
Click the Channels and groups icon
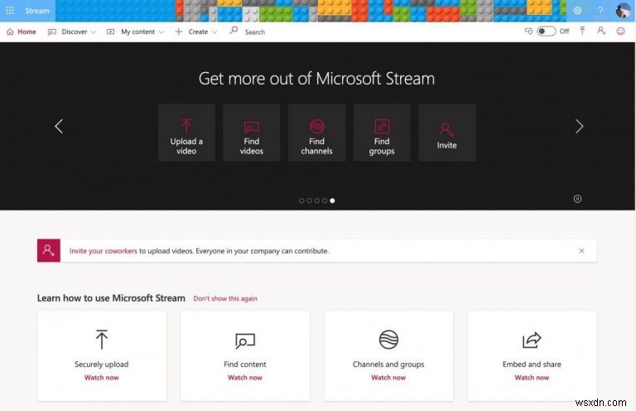click(x=388, y=340)
